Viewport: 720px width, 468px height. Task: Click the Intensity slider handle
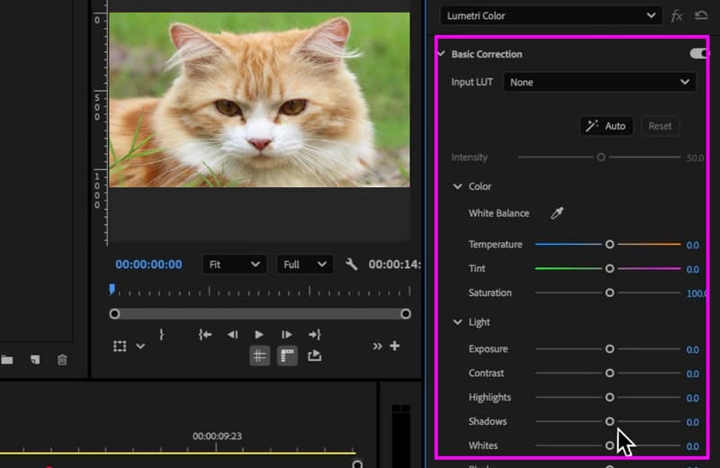601,157
